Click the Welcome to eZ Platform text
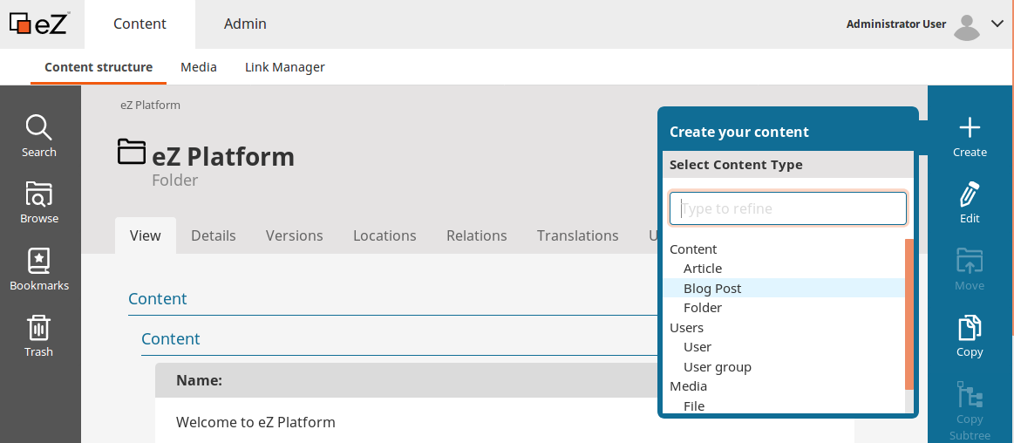The height and width of the screenshot is (443, 1014). pyautogui.click(x=255, y=422)
